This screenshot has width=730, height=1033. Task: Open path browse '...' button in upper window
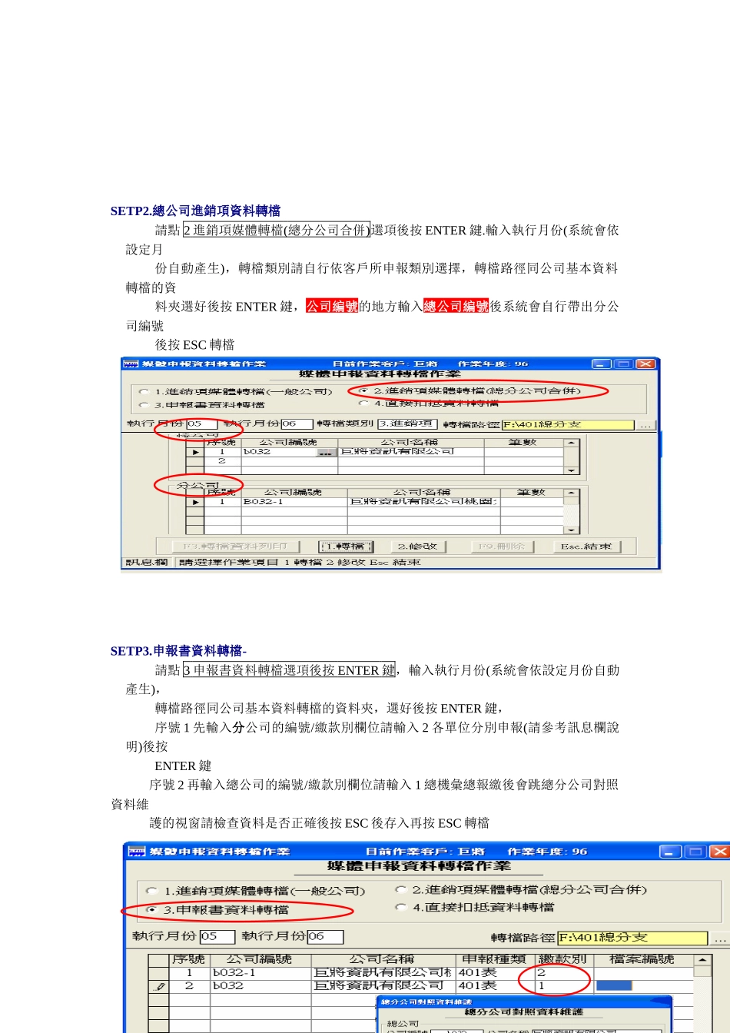645,424
